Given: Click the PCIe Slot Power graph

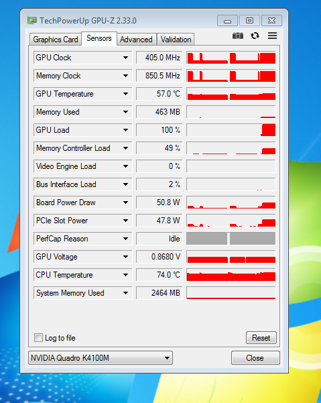Looking at the screenshot, I should [231, 221].
